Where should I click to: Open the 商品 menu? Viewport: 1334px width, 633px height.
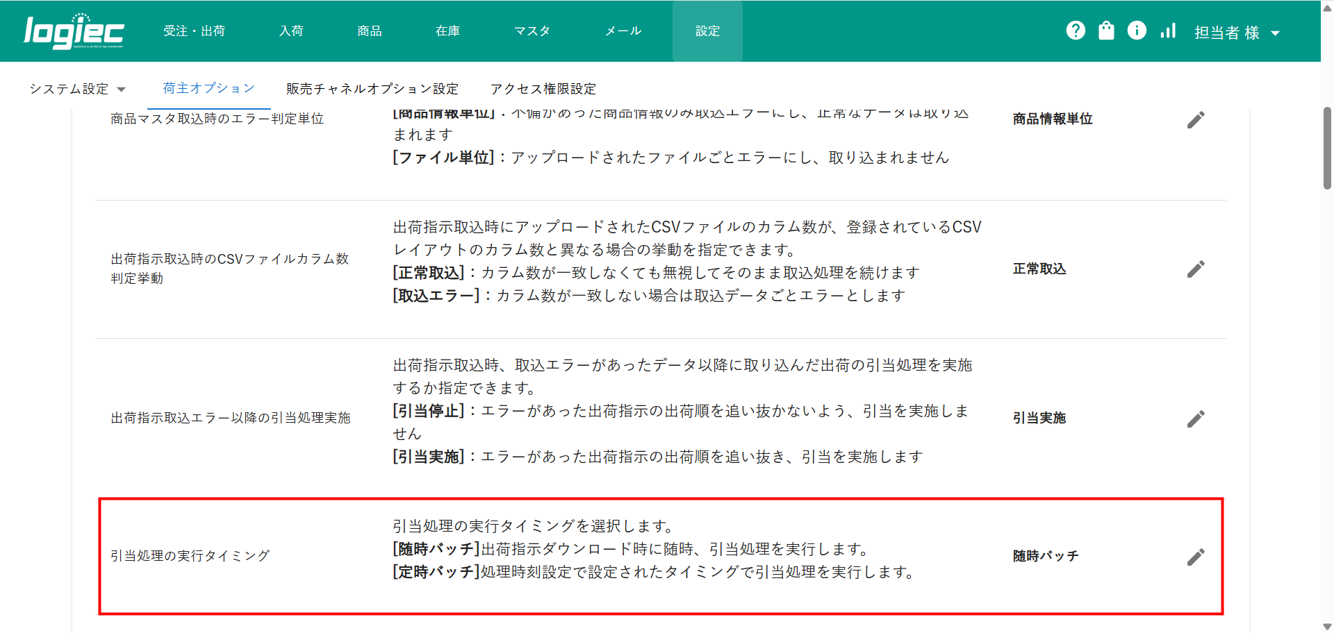pos(369,31)
